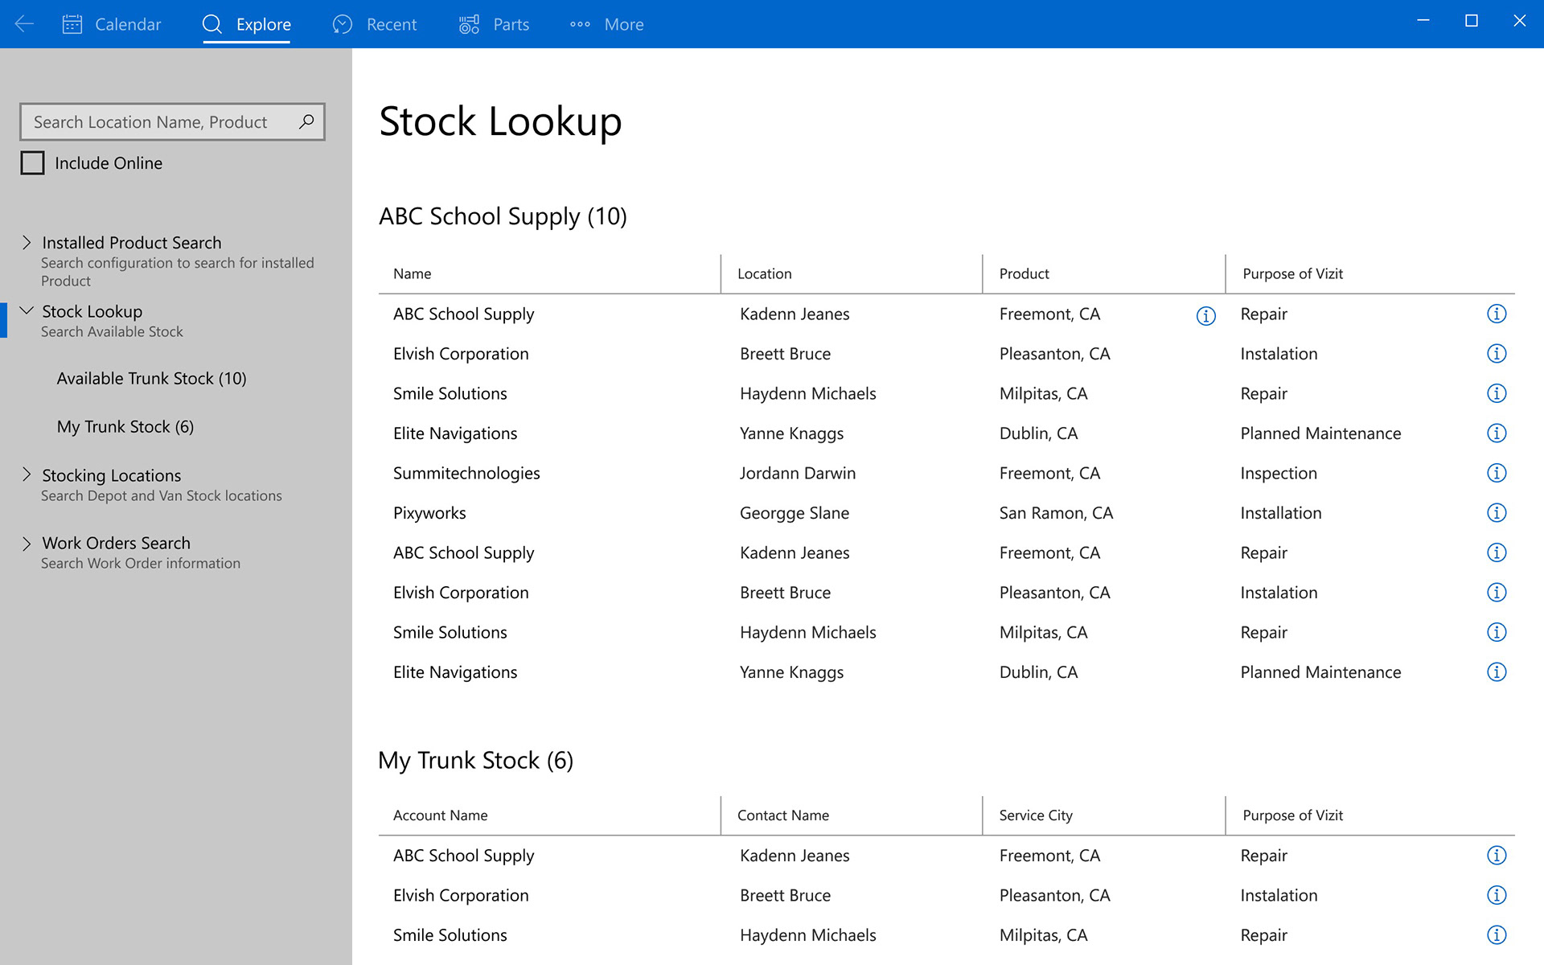The width and height of the screenshot is (1544, 965).
Task: Collapse the Stock Lookup section
Action: [27, 310]
